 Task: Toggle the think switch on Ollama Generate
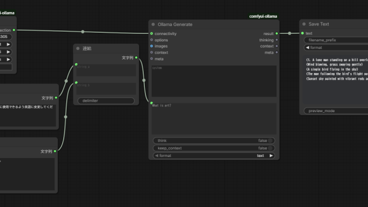tap(270, 140)
